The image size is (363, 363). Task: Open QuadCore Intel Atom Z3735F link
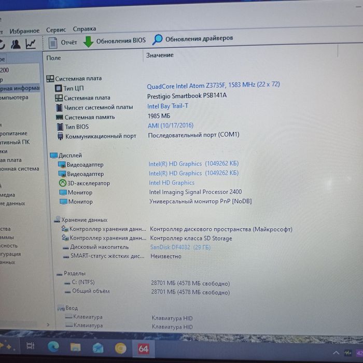tap(213, 85)
